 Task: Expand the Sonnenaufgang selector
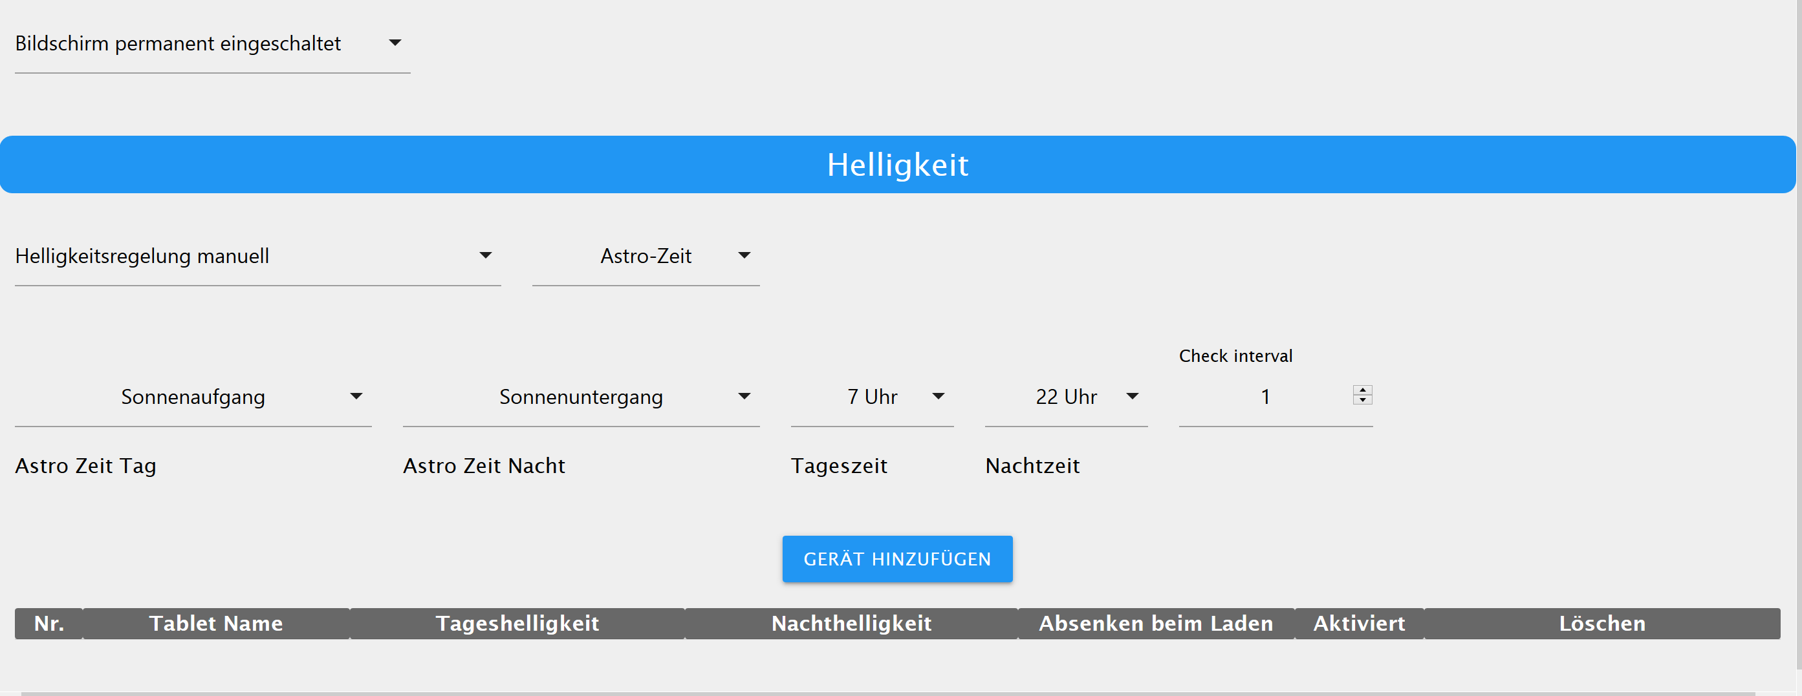point(193,397)
